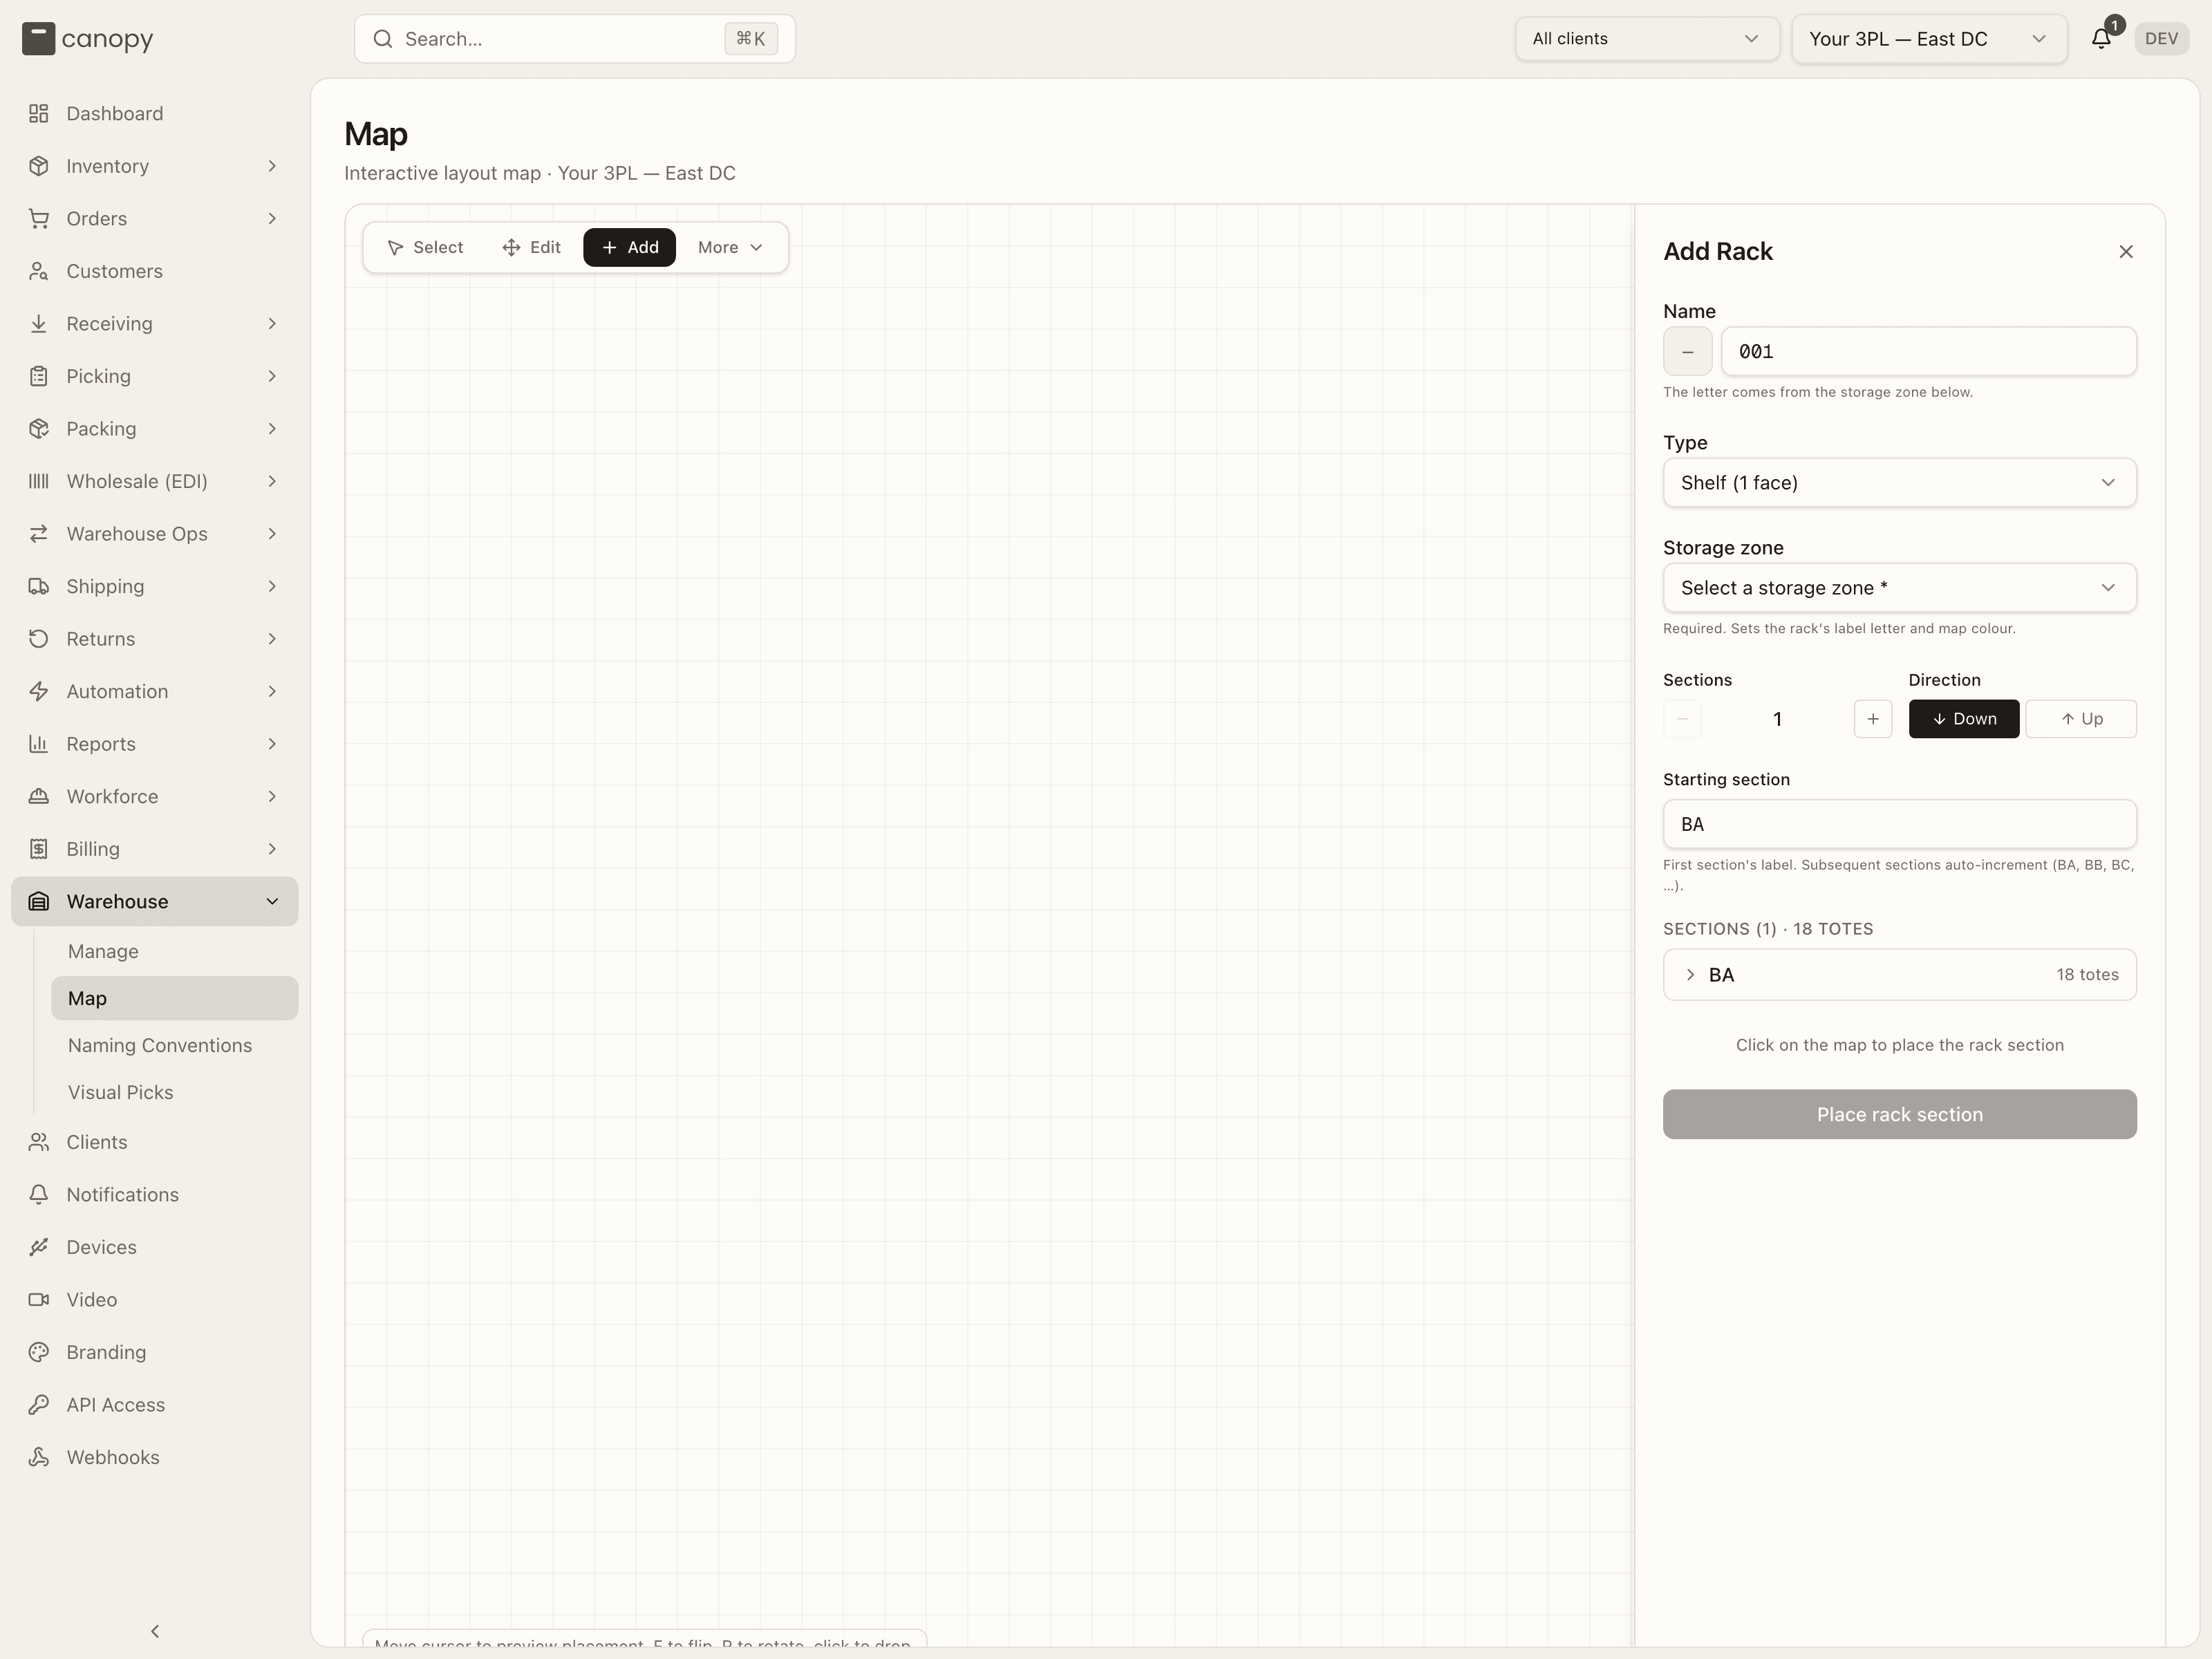Activate the Add mode button
The image size is (2212, 1659).
[x=629, y=247]
